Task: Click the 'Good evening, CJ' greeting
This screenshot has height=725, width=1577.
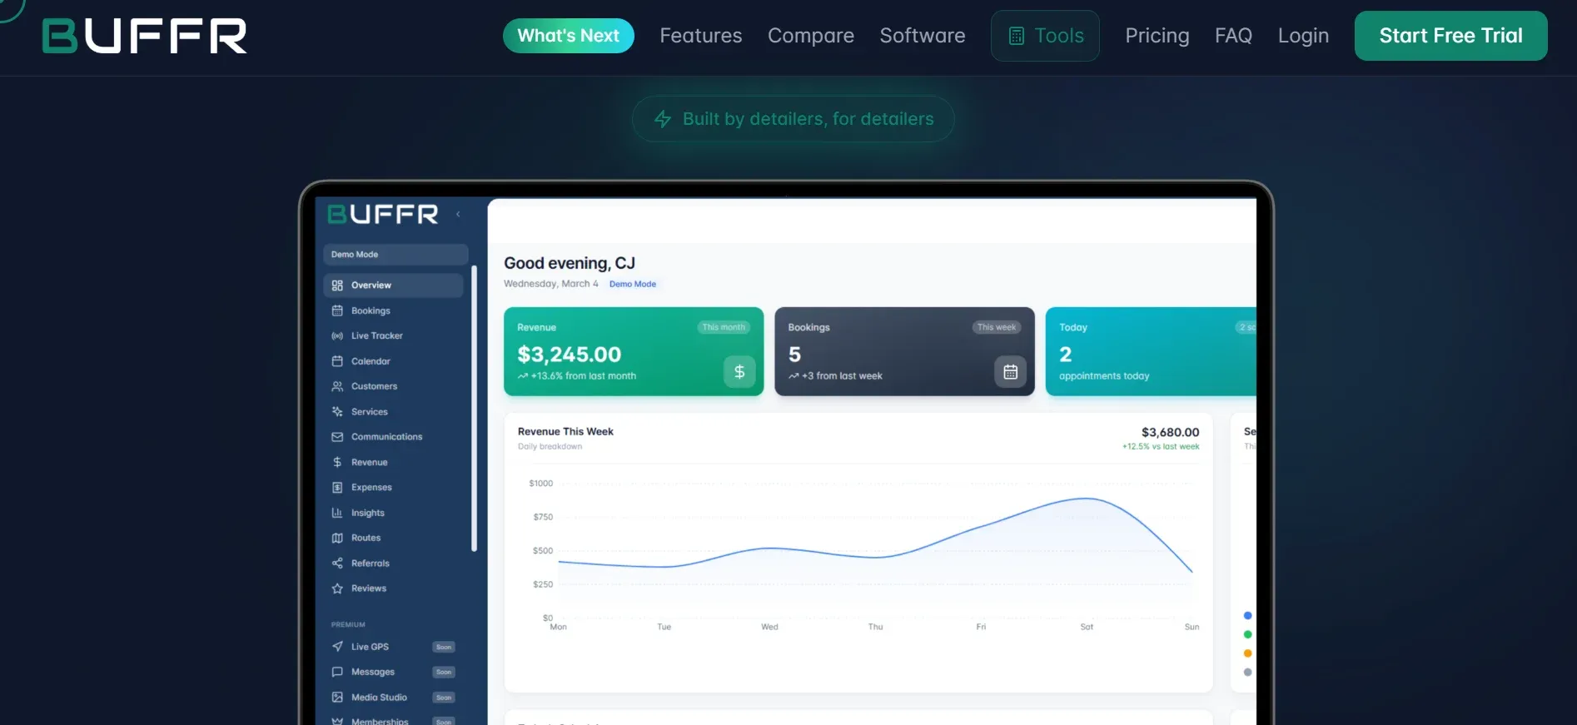Action: click(570, 263)
